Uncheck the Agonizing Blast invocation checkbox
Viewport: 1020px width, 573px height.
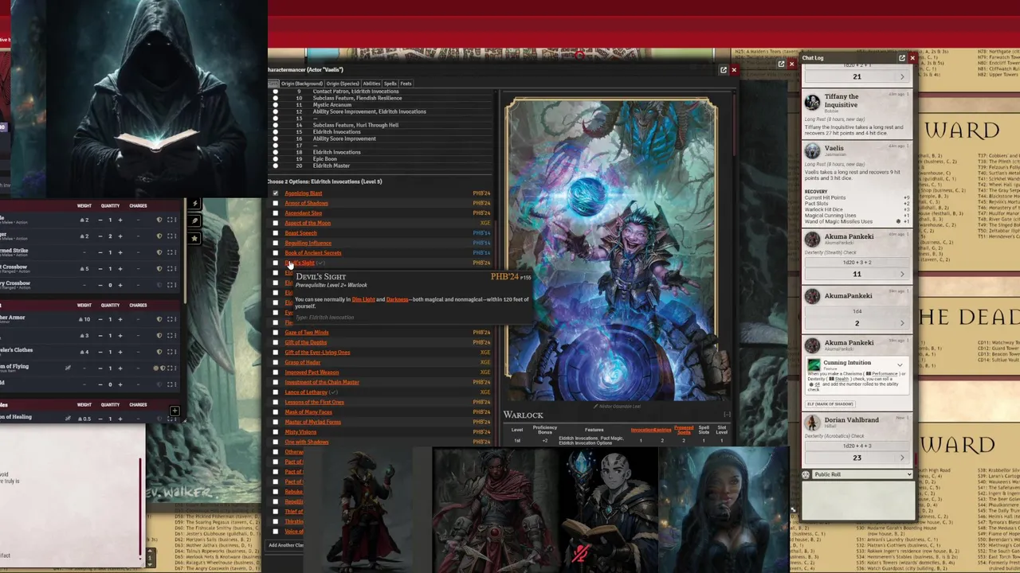[276, 193]
